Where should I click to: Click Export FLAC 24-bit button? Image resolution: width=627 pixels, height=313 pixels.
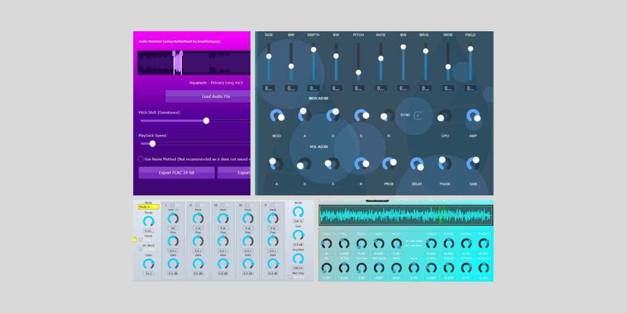(x=176, y=173)
